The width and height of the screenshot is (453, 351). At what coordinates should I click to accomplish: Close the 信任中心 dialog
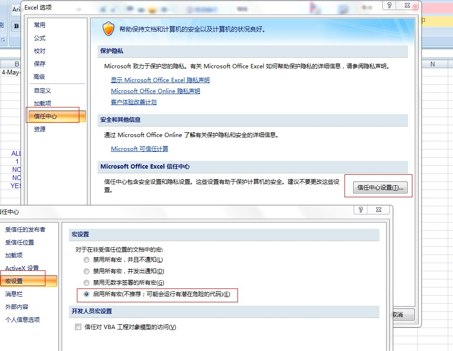click(379, 210)
